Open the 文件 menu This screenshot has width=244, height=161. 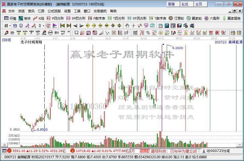tap(11, 11)
